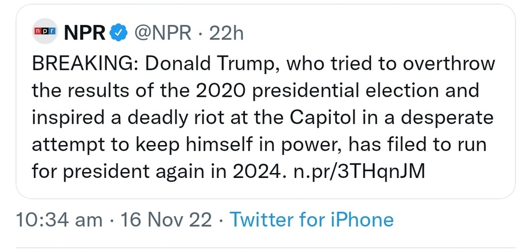531x251 pixels.
Task: Open the n.pr/3THqnJM article link
Action: [359, 172]
